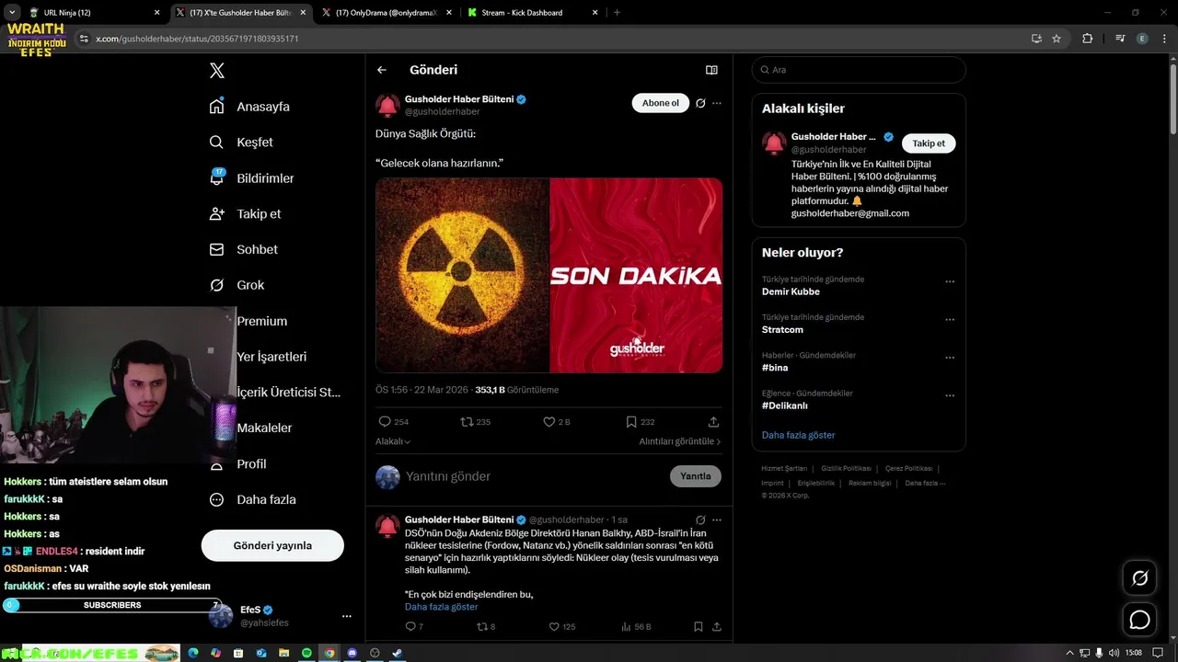
Task: Open three-dot menu on main post
Action: tap(717, 103)
